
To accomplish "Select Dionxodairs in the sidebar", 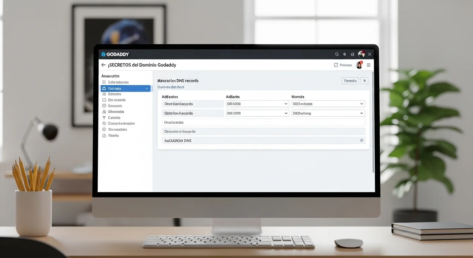I will click(117, 129).
